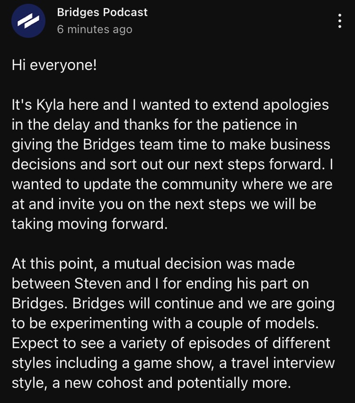Click the Bridges Podcast channel avatar
355x403 pixels.
[x=28, y=21]
